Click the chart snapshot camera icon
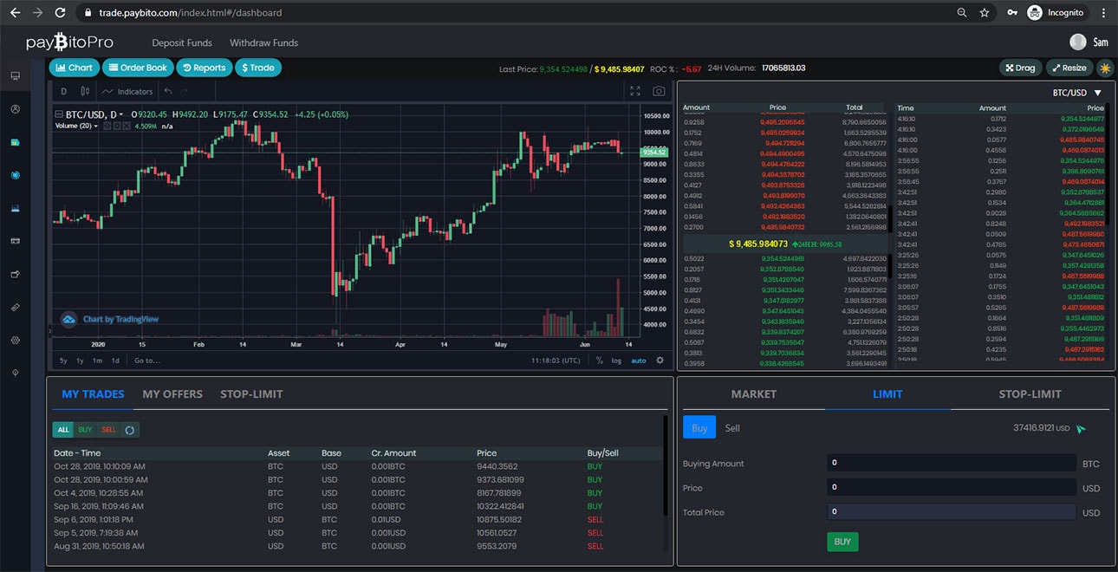The image size is (1118, 572). pos(659,91)
